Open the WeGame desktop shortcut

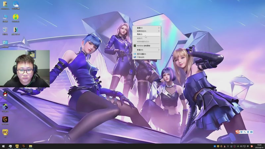coord(5,121)
